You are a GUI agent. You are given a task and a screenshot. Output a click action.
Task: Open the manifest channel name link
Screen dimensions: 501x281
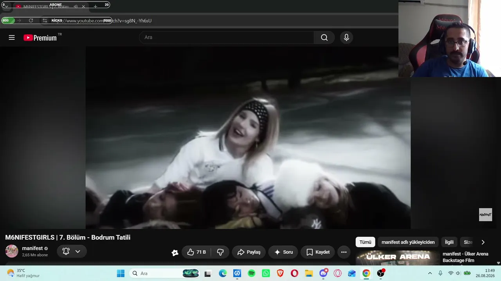coord(32,248)
